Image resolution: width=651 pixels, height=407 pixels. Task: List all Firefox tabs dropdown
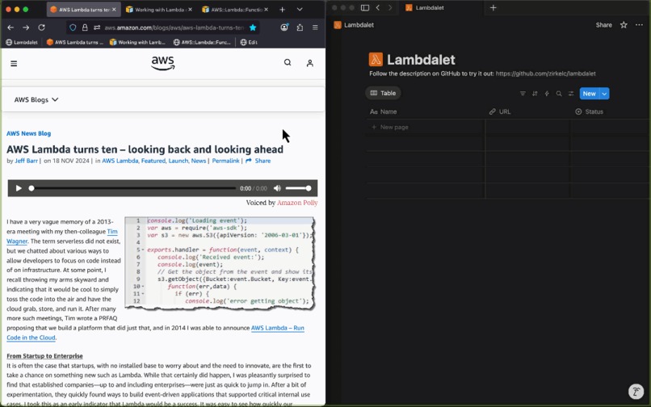click(x=300, y=9)
